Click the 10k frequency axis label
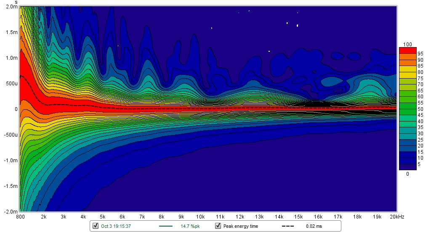431x232 pixels. pos(200,216)
